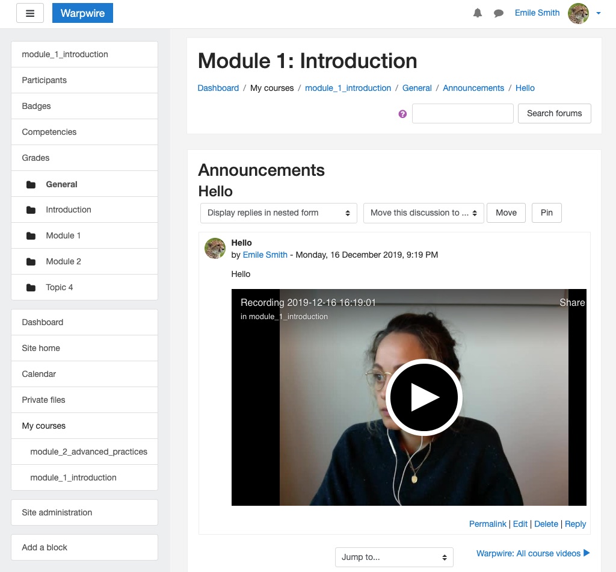Go to Dashboard in the sidebar

(84, 322)
